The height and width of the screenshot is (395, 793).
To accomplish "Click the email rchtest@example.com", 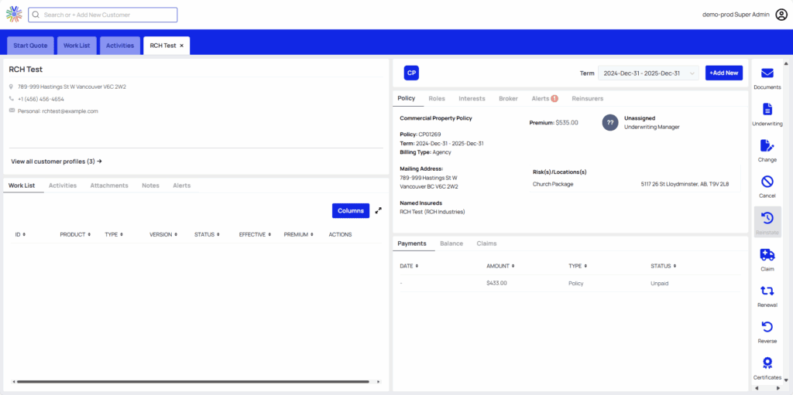I will [70, 111].
